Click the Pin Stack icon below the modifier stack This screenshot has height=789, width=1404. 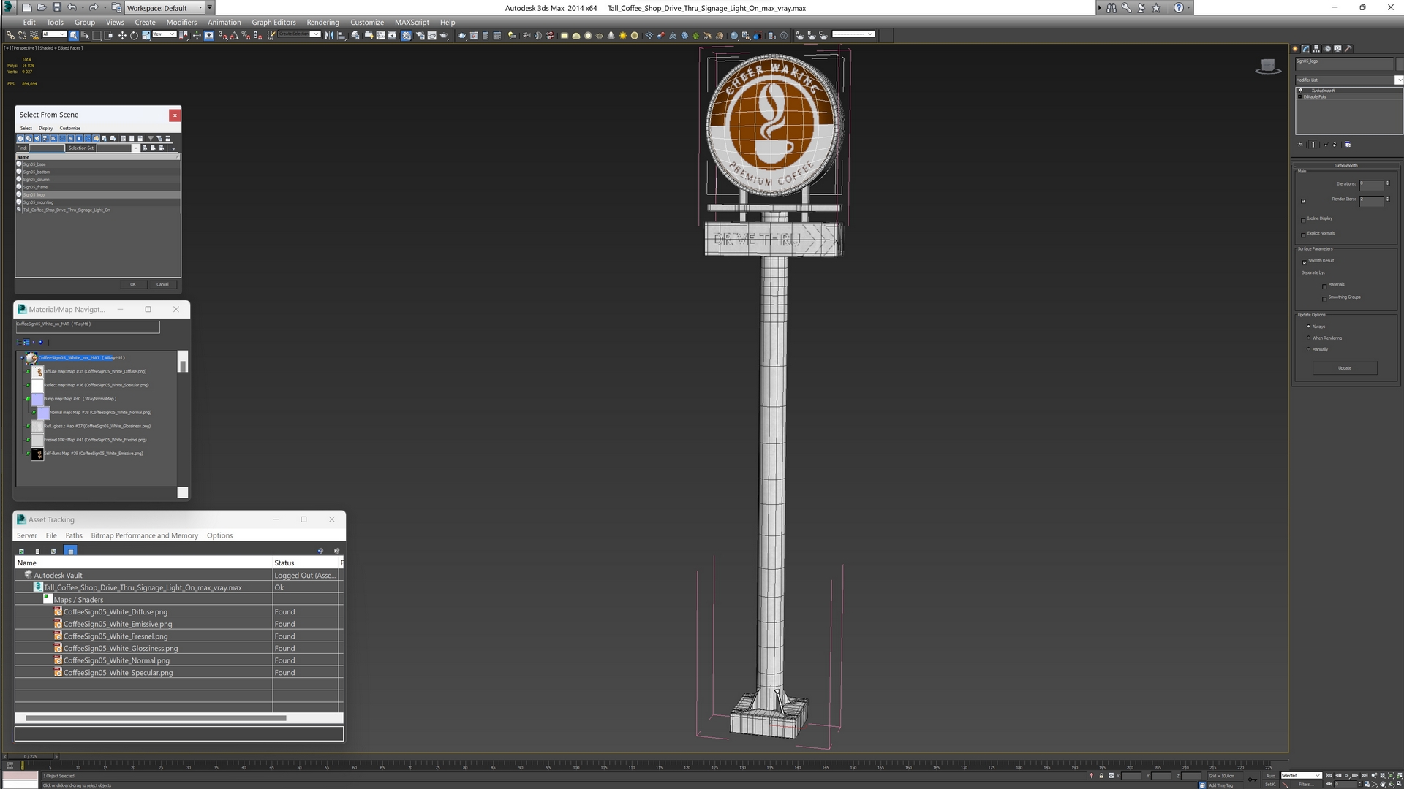[x=1301, y=145]
